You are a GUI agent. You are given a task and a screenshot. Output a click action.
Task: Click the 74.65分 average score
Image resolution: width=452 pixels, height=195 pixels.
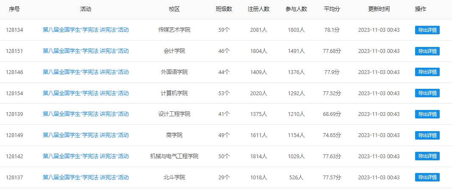coord(332,135)
